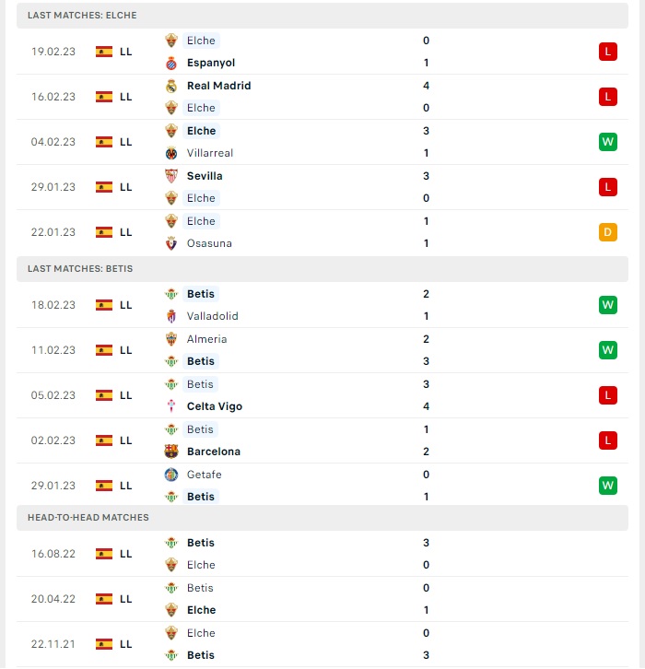The width and height of the screenshot is (645, 669).
Task: Click the Sevilla club crest icon
Action: coord(171,176)
